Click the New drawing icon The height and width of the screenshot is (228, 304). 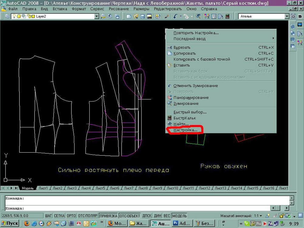[129, 16]
